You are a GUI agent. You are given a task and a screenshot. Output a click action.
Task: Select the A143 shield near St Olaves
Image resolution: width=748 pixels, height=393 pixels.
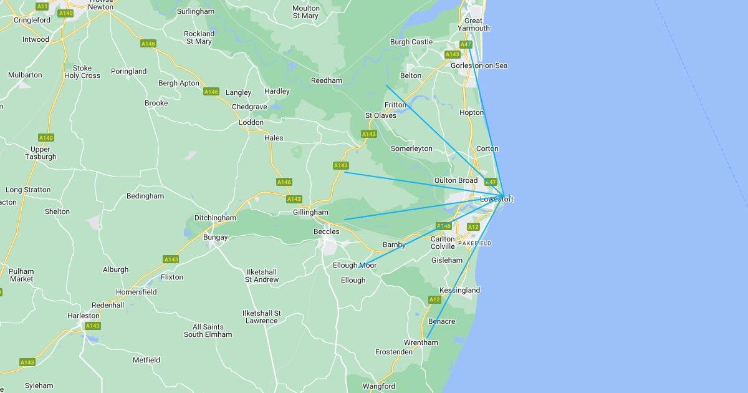point(369,134)
